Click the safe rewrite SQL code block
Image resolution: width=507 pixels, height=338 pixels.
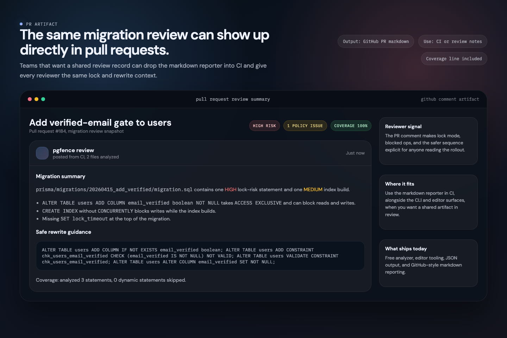click(200, 256)
